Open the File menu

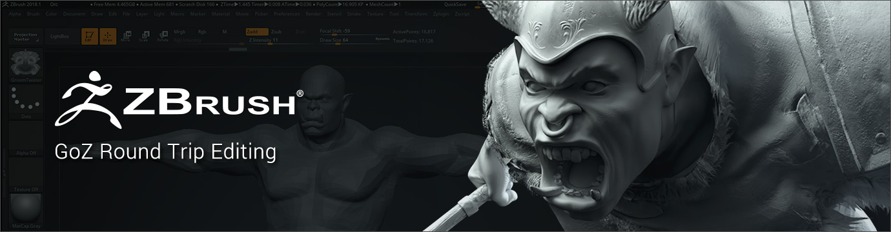[x=127, y=14]
